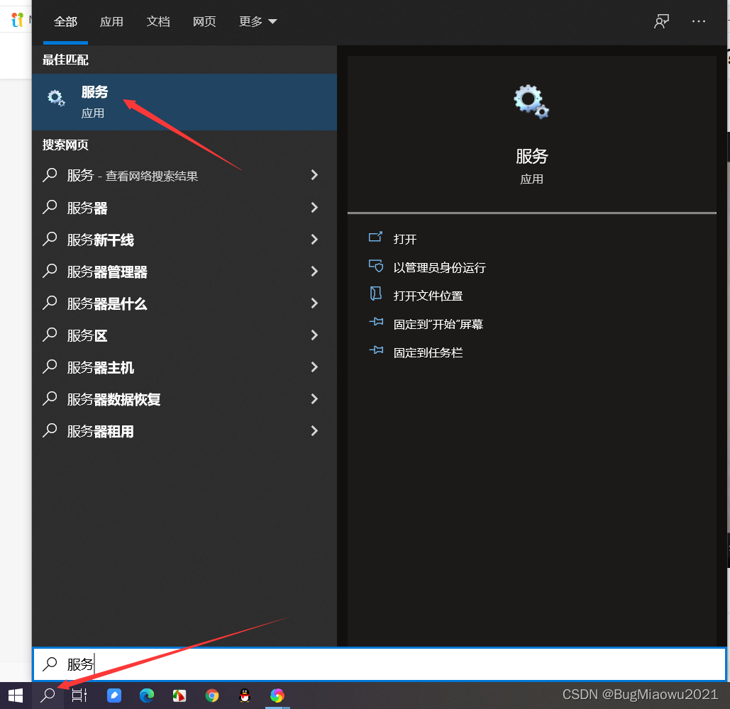730x709 pixels.
Task: Select the 服务器管理器 suggestion
Action: 184,272
